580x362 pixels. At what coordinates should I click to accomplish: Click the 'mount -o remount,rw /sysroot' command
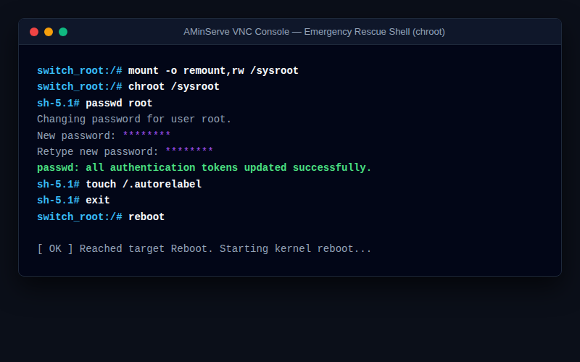click(213, 70)
